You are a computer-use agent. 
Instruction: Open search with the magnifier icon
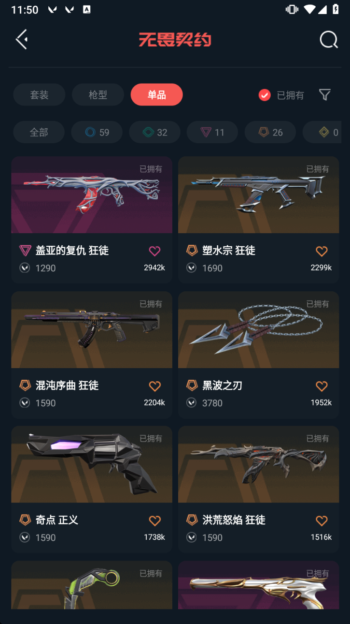click(329, 40)
